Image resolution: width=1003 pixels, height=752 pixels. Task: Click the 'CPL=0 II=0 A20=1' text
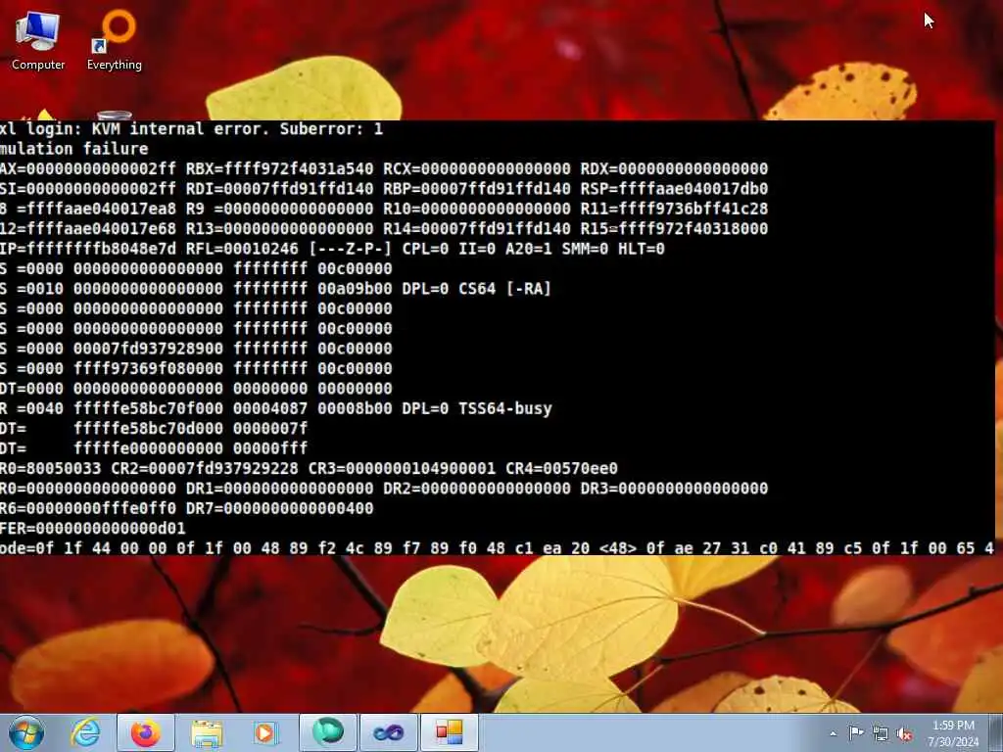point(477,249)
